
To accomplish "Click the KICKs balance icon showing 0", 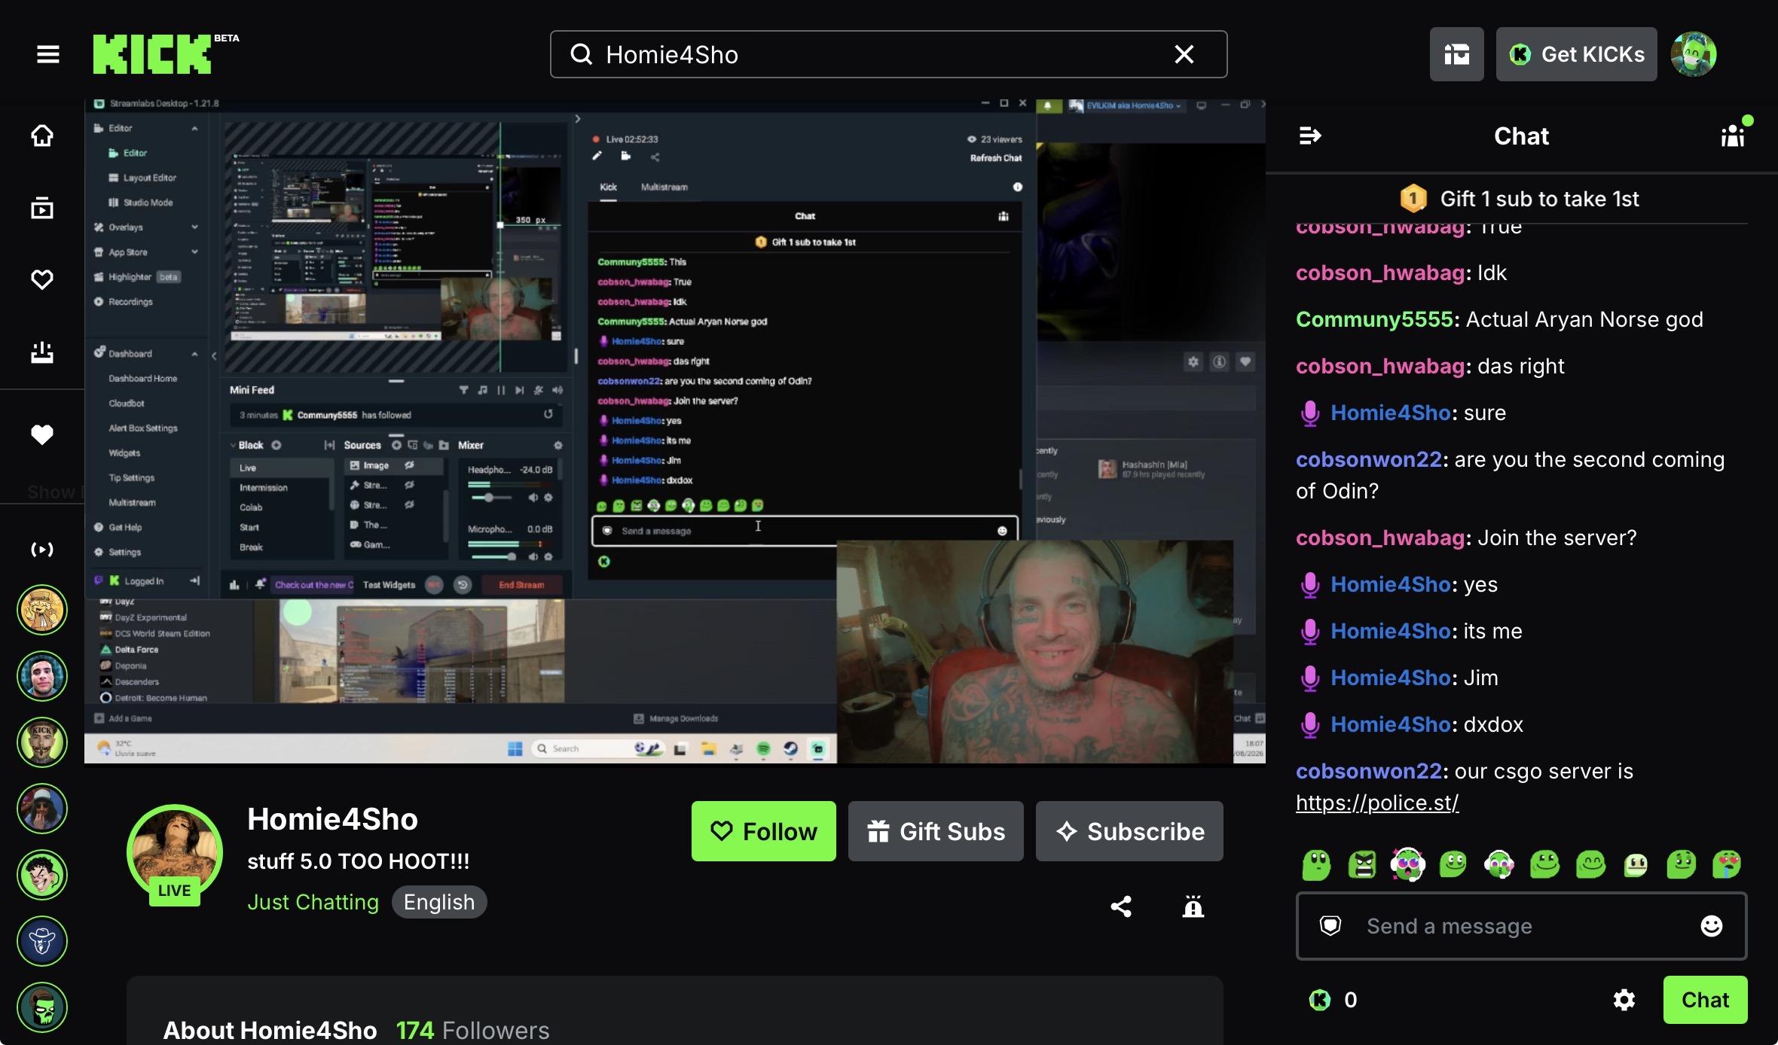I will [1320, 1000].
